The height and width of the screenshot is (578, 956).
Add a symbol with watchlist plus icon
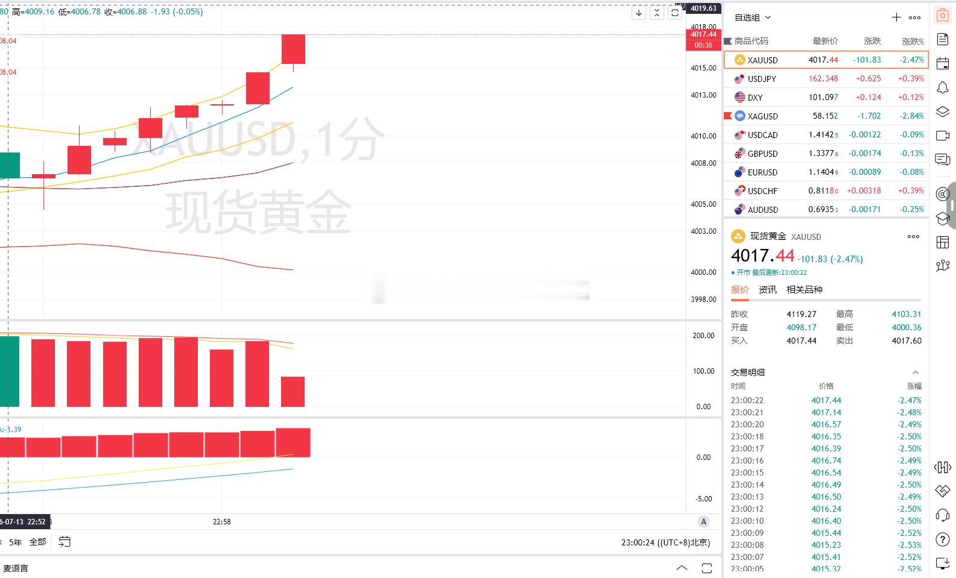[x=896, y=17]
